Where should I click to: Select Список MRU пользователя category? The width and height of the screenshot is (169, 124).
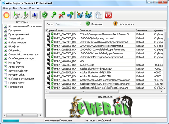[x=24, y=54]
